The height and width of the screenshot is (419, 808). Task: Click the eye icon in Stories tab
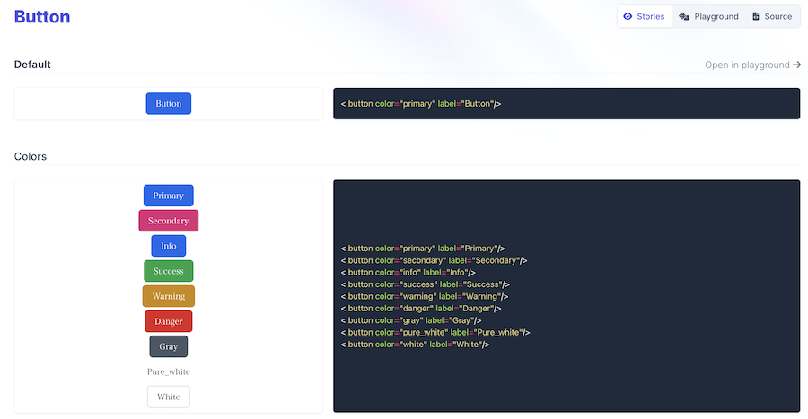628,16
